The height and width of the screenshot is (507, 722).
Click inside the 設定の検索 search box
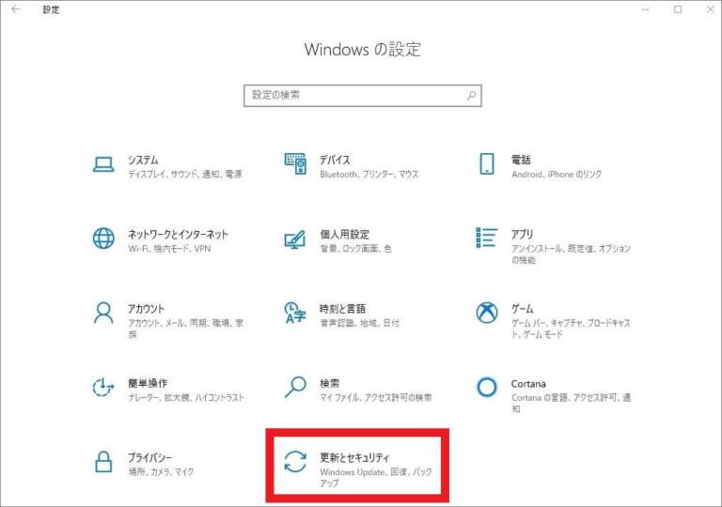coord(353,96)
